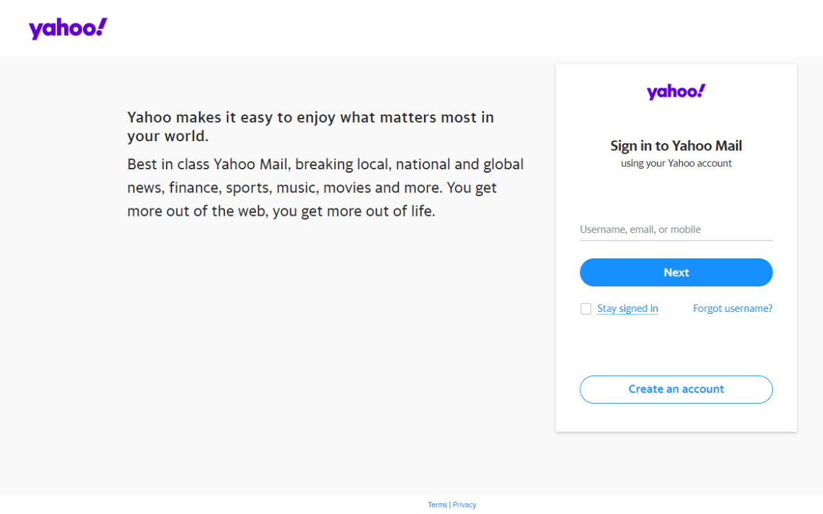The image size is (823, 514).
Task: Click Forgot username? to recover your account
Action: (x=732, y=308)
